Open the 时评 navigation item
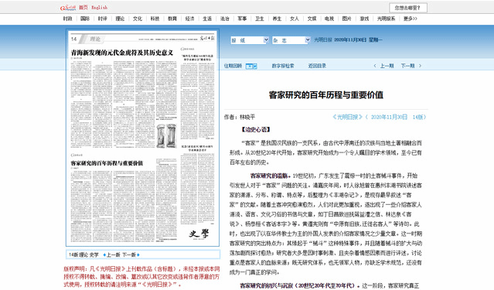Screen dimensions: 494x290 click(102, 19)
